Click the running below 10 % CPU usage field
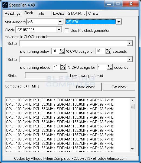141x163 pixels. [x=55, y=51]
